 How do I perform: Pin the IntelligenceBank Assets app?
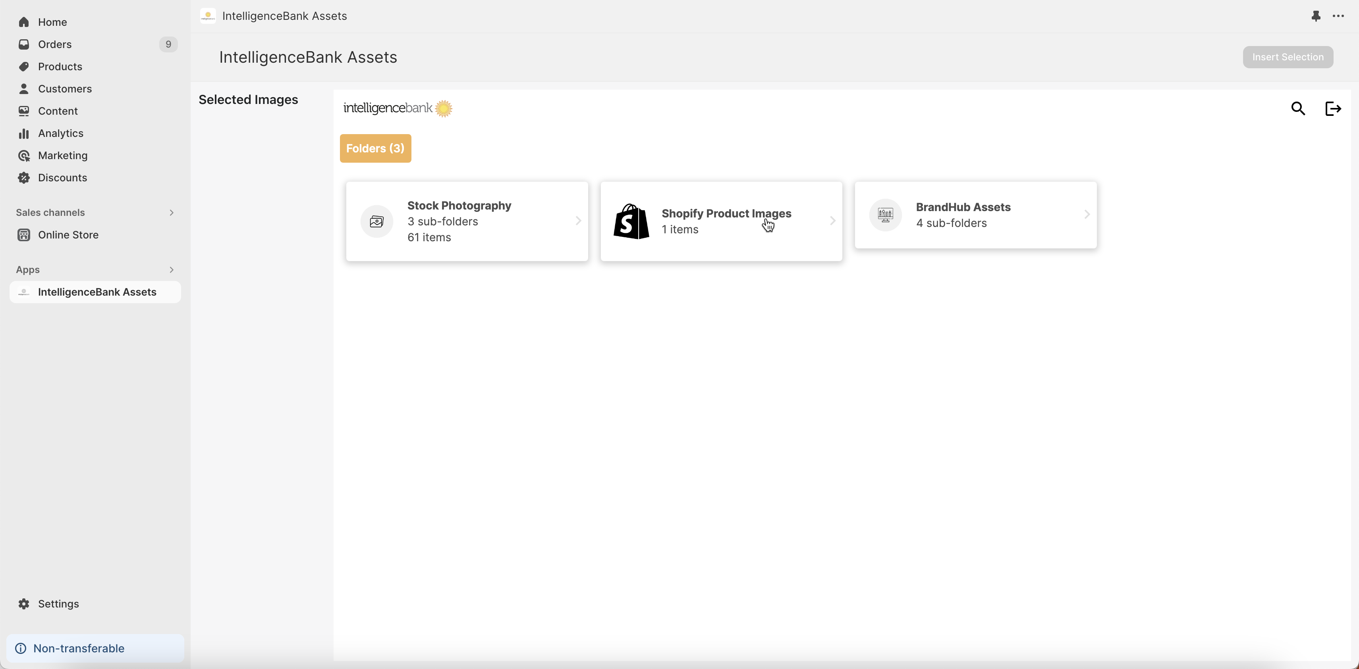coord(1316,16)
